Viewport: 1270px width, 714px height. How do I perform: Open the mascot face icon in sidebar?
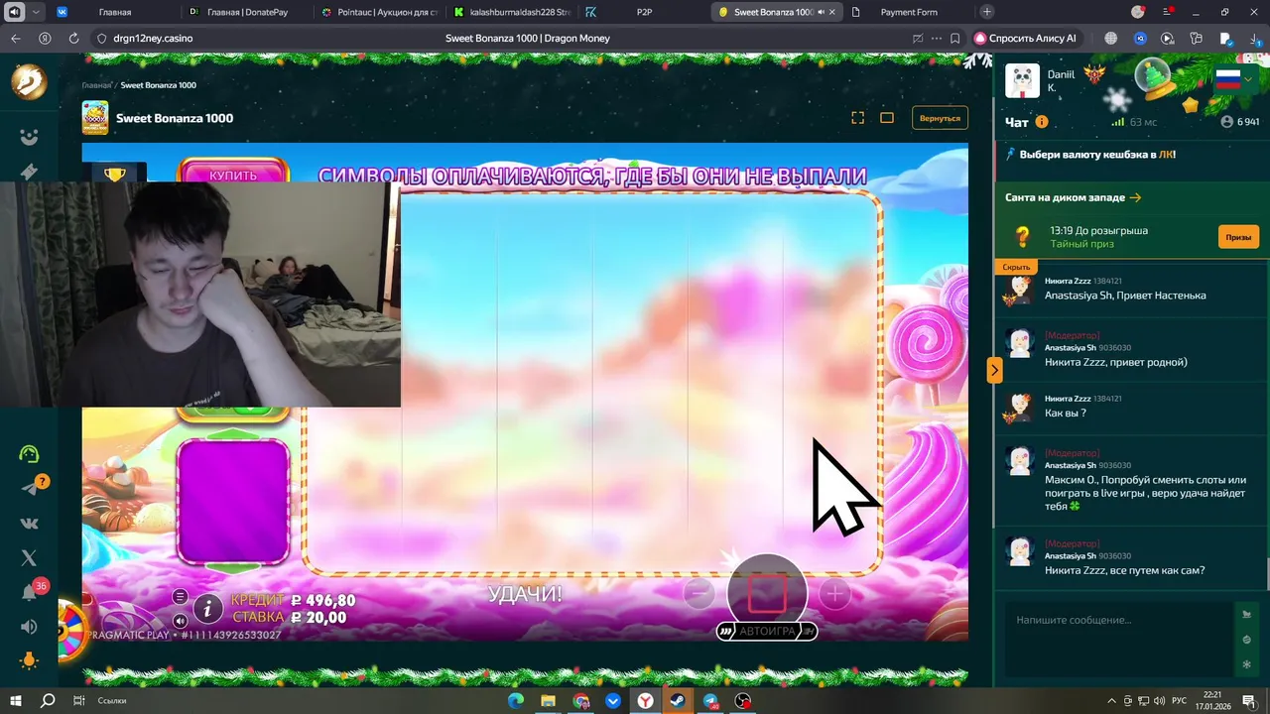29,138
